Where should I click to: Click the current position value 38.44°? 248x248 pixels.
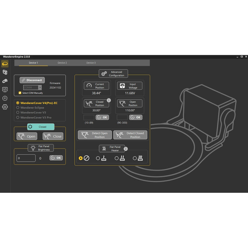click(96, 93)
